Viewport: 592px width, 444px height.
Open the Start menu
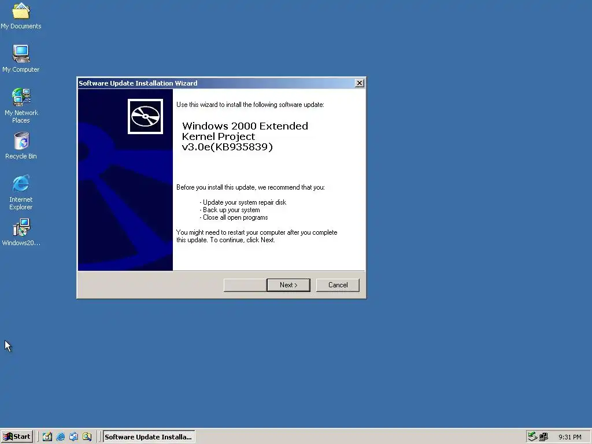[x=17, y=437]
